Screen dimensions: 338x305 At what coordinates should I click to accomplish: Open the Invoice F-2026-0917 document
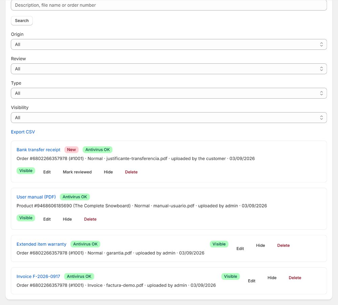pyautogui.click(x=38, y=277)
